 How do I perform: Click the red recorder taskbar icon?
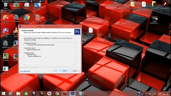pos(65,94)
